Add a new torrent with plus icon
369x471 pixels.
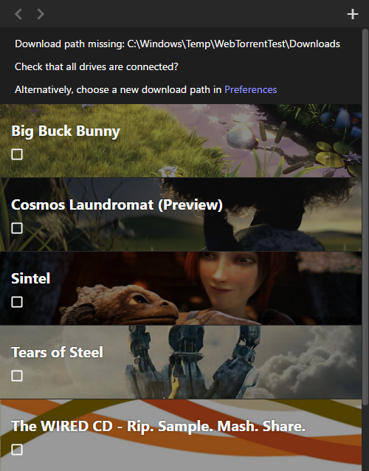(353, 14)
